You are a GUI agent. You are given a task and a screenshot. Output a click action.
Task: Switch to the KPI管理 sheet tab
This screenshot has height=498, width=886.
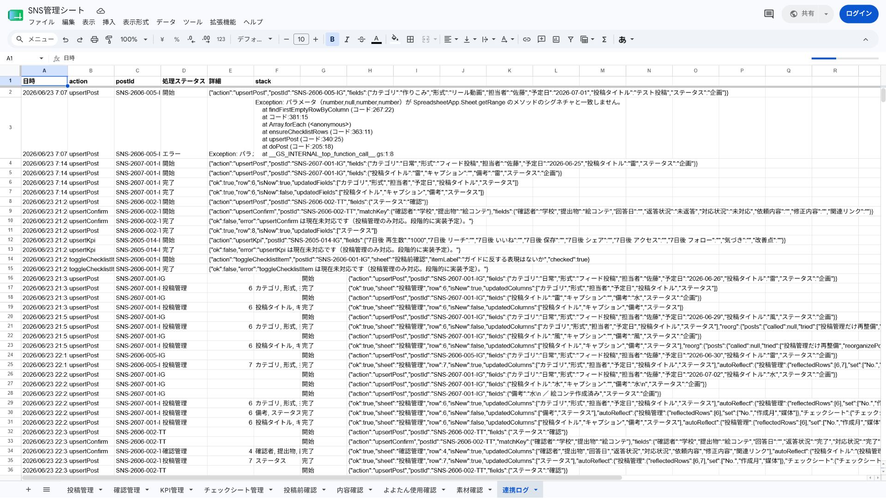coord(172,490)
